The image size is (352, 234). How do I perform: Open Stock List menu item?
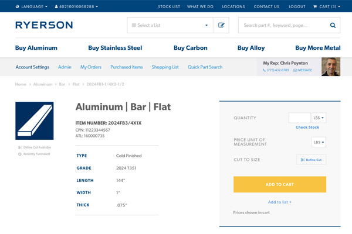169,6
